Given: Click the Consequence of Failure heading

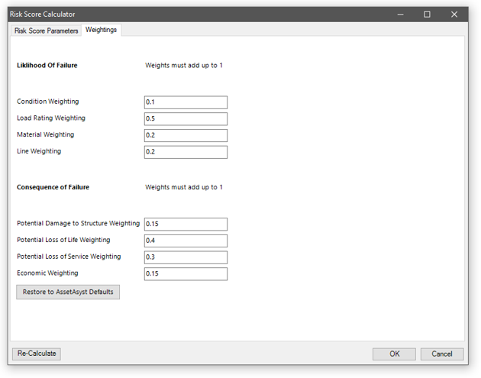Looking at the screenshot, I should tap(53, 187).
